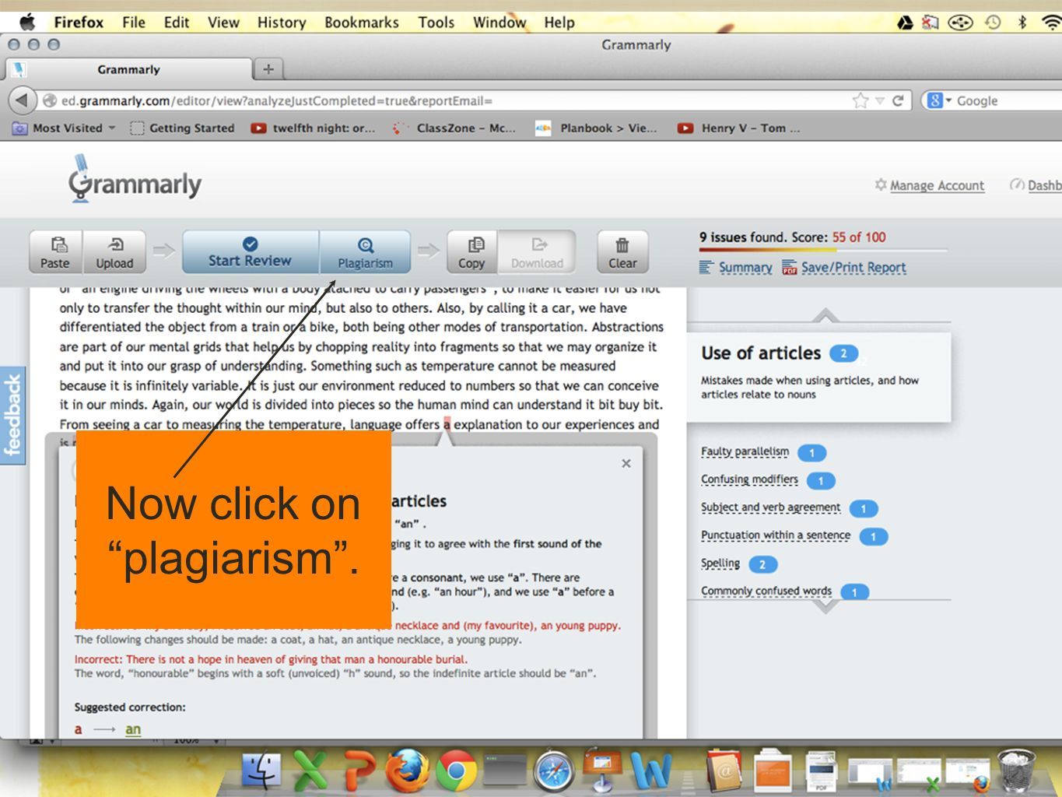Click Start Review
Image resolution: width=1062 pixels, height=797 pixels.
250,252
